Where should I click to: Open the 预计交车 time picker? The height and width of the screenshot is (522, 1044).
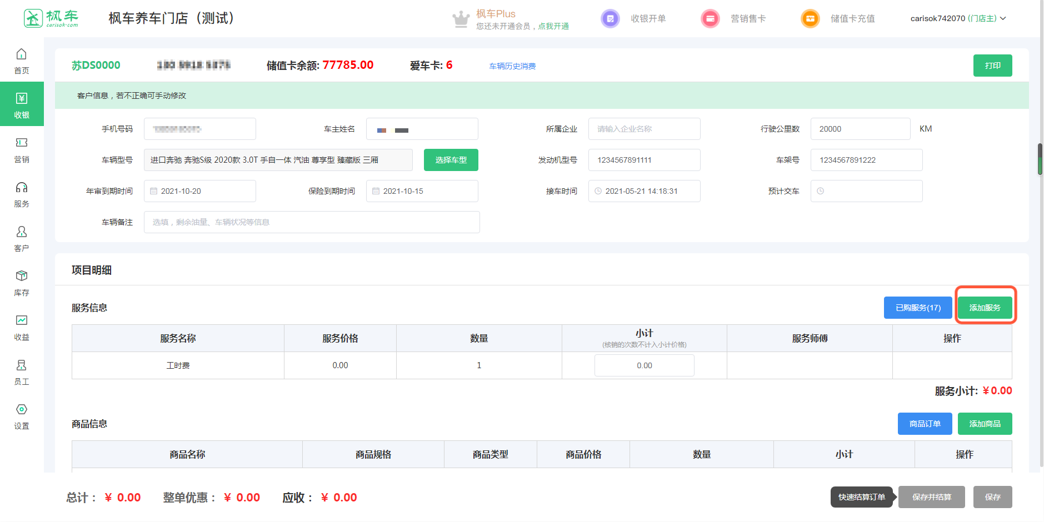tap(866, 191)
